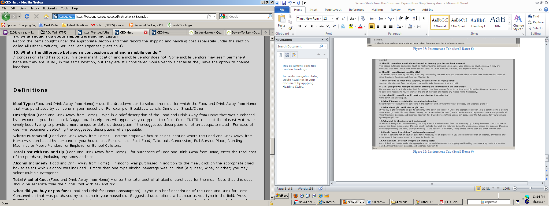Go to the Firefox home page
The image size is (549, 206).
(46, 16)
